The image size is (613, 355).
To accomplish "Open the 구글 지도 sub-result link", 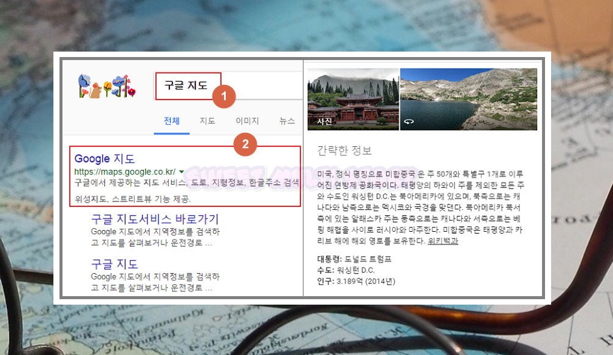I will point(115,264).
